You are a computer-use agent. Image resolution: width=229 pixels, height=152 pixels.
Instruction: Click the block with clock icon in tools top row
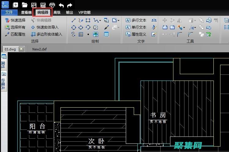pyautogui.click(x=209, y=20)
